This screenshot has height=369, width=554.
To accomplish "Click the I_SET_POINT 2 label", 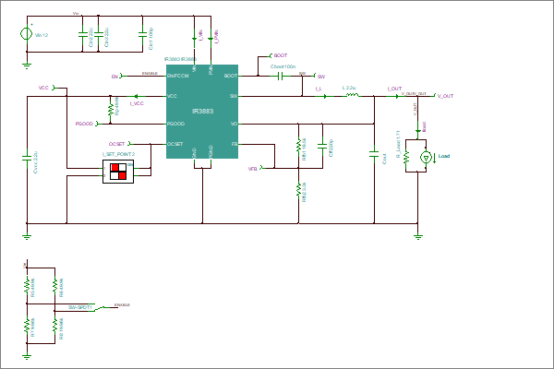I will (118, 154).
